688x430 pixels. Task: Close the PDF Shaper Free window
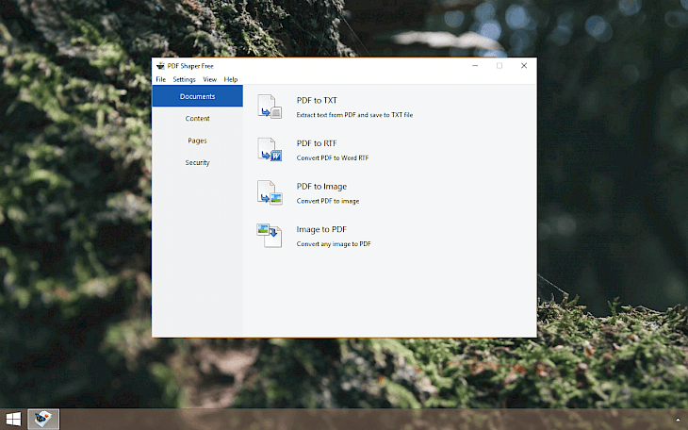coord(524,66)
